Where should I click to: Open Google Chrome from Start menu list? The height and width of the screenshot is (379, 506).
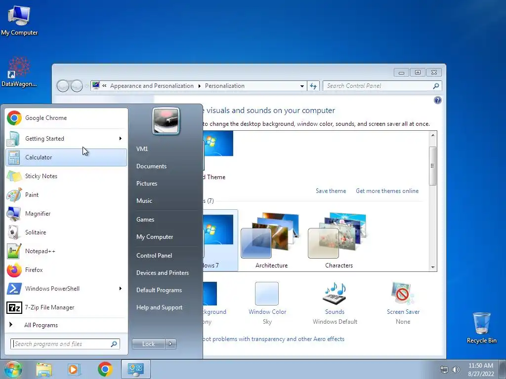click(66, 118)
